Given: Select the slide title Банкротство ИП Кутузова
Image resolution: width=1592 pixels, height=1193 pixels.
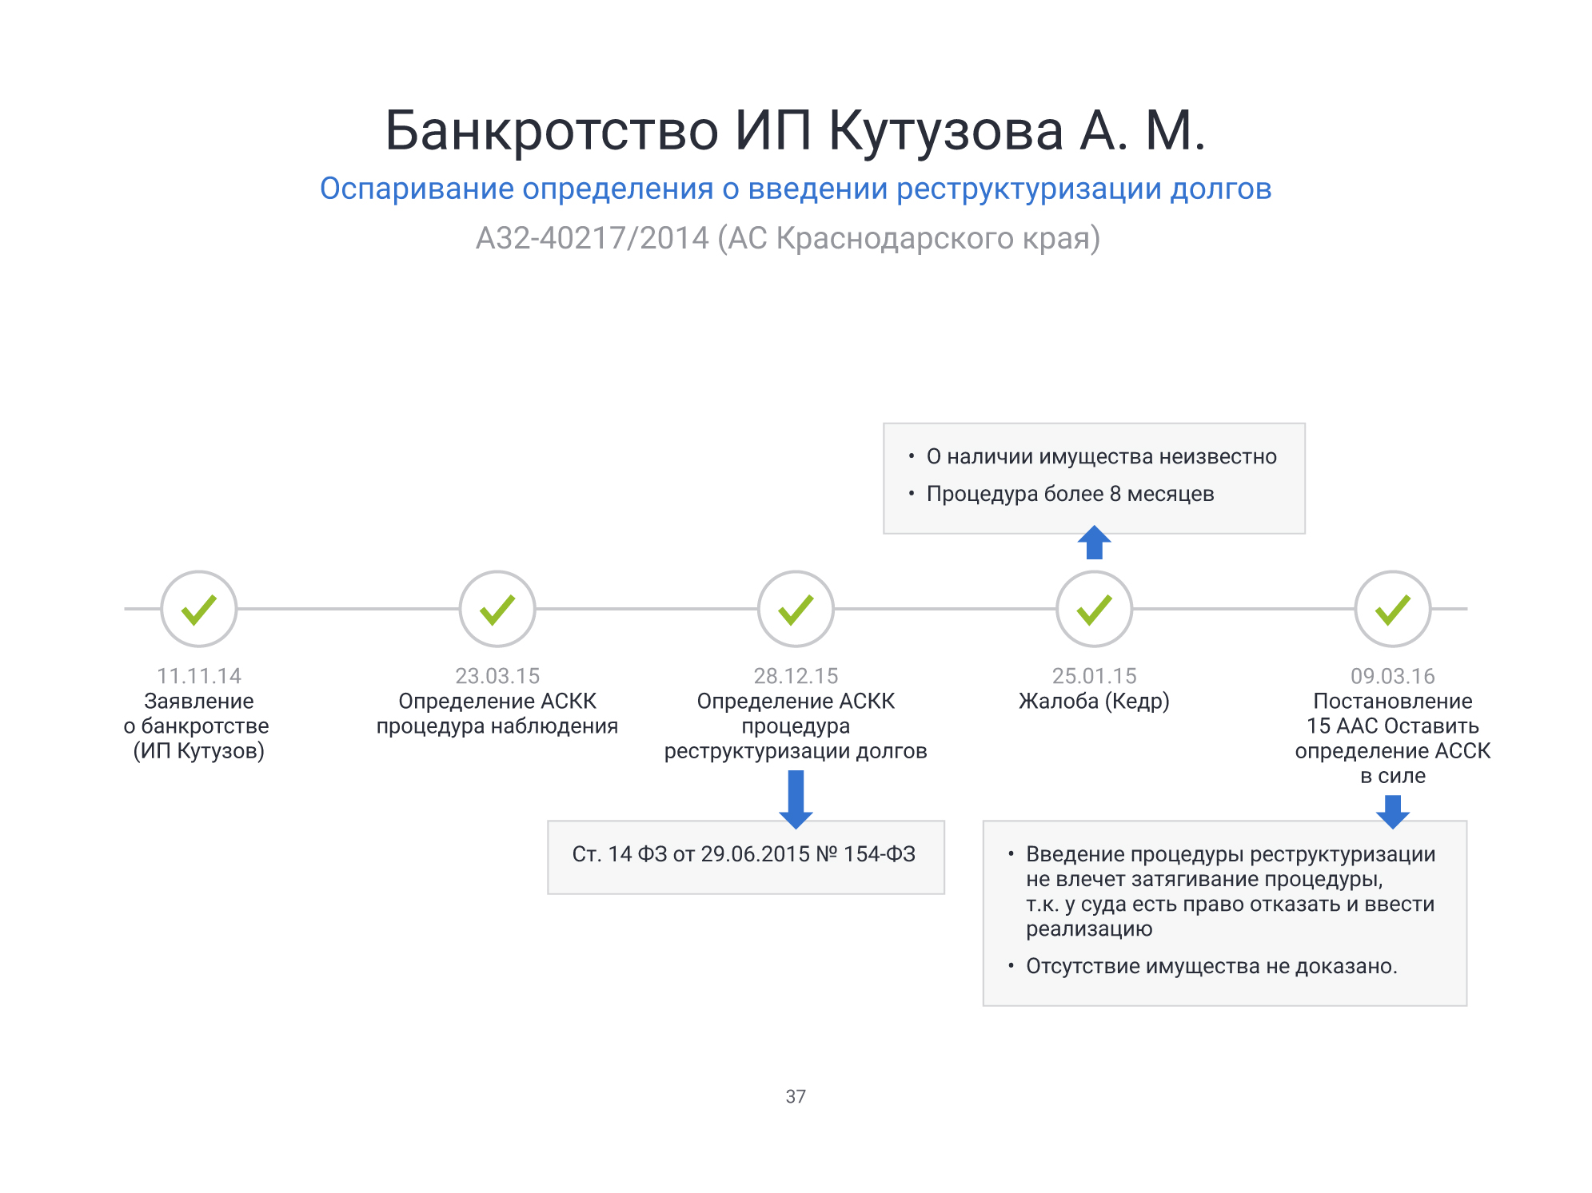Looking at the screenshot, I should click(x=796, y=130).
